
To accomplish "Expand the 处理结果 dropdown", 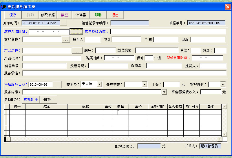I will click(145, 84).
